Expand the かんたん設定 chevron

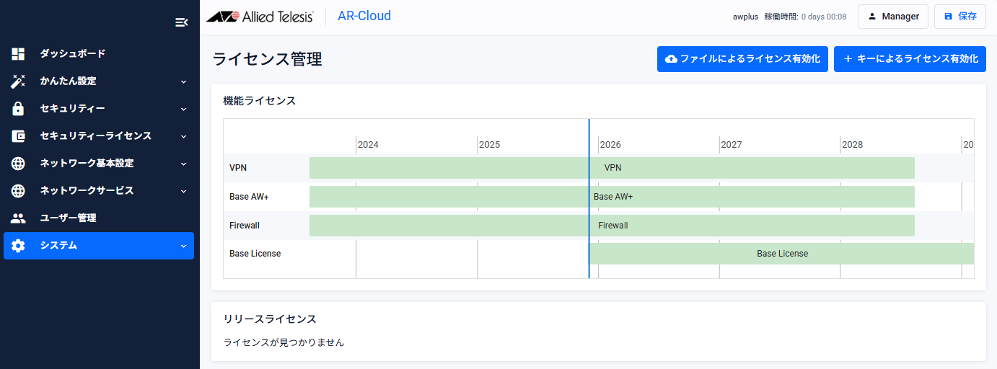click(x=183, y=81)
